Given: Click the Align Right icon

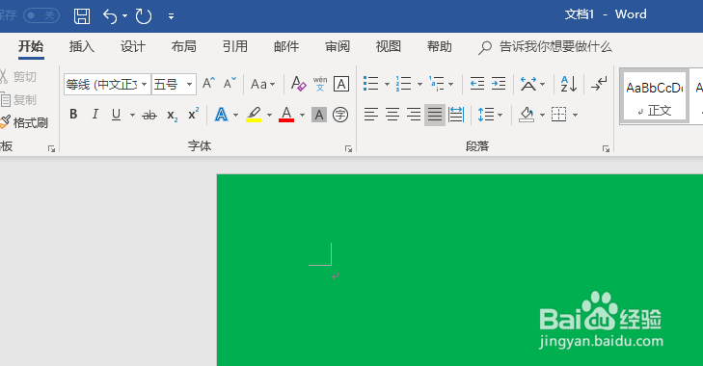Looking at the screenshot, I should (414, 115).
